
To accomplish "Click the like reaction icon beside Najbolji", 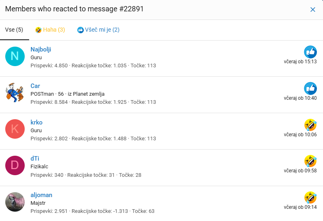I will 310,52.
